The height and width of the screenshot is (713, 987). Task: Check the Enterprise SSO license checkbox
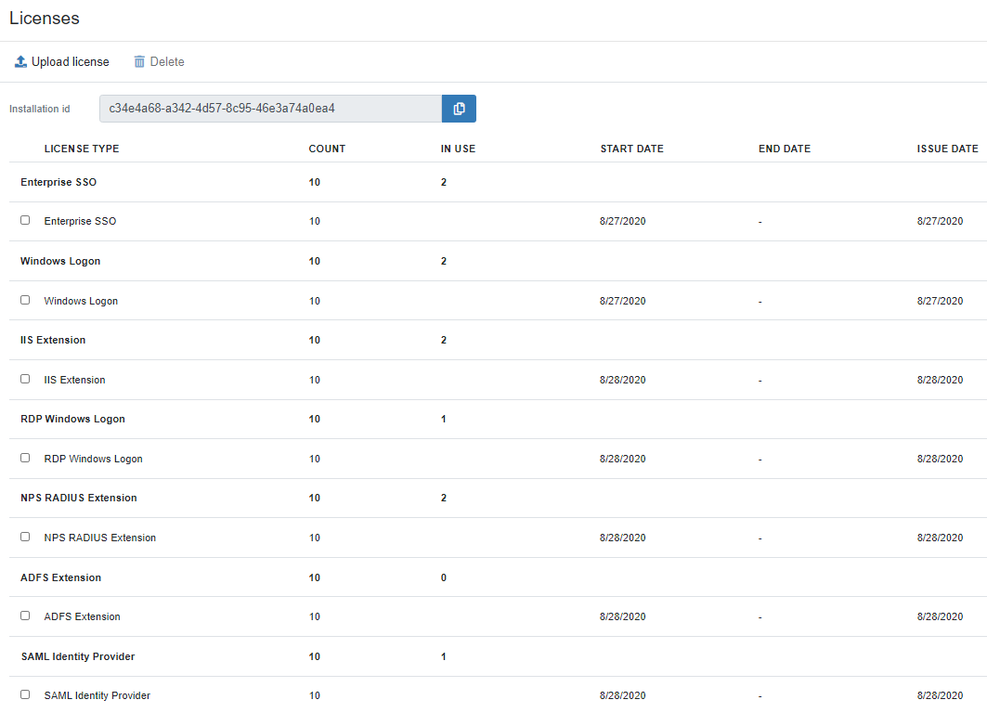(25, 221)
